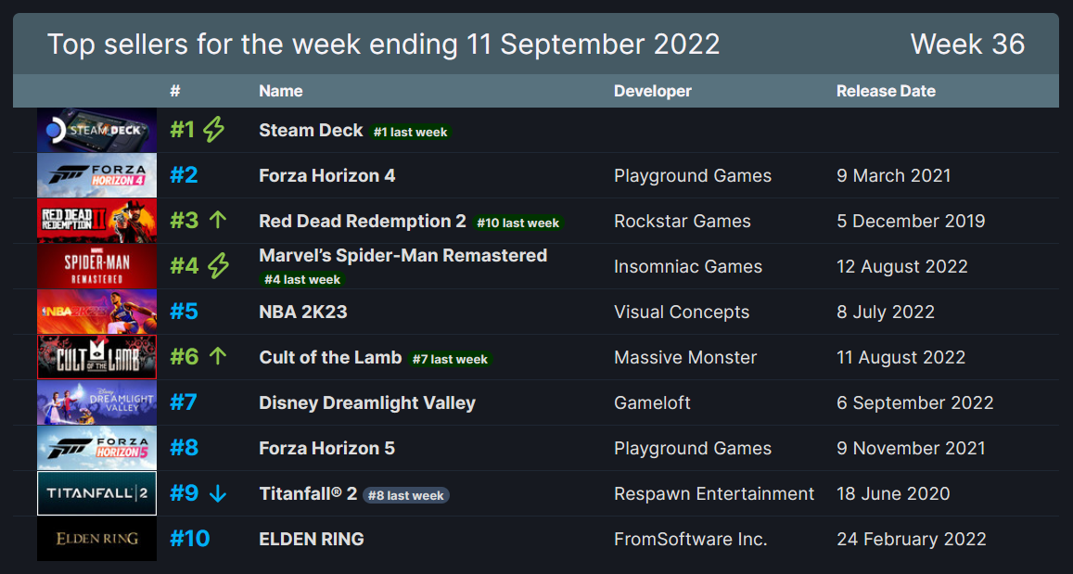The image size is (1073, 574).
Task: Click the '#8 last week' badge on Titanfall
Action: (x=406, y=495)
